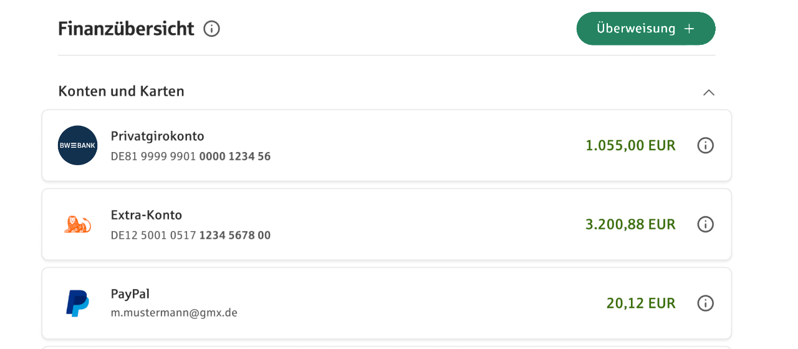Click the 1.055,00 EUR balance
Viewport: 798px width, 349px height.
[630, 145]
